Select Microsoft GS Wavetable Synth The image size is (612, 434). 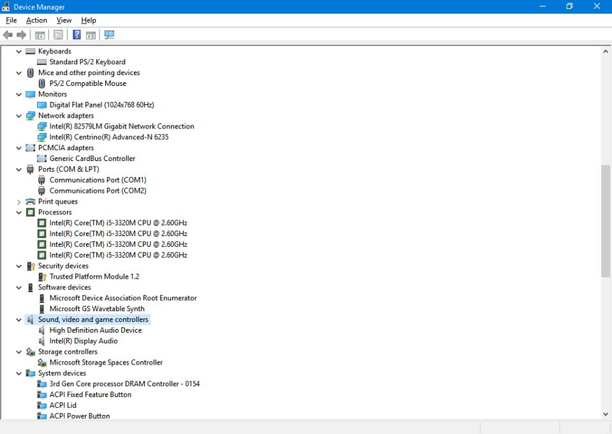click(x=97, y=309)
